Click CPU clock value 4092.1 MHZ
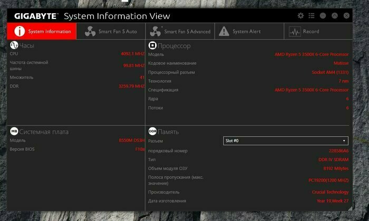This screenshot has width=369, height=221. (x=132, y=54)
